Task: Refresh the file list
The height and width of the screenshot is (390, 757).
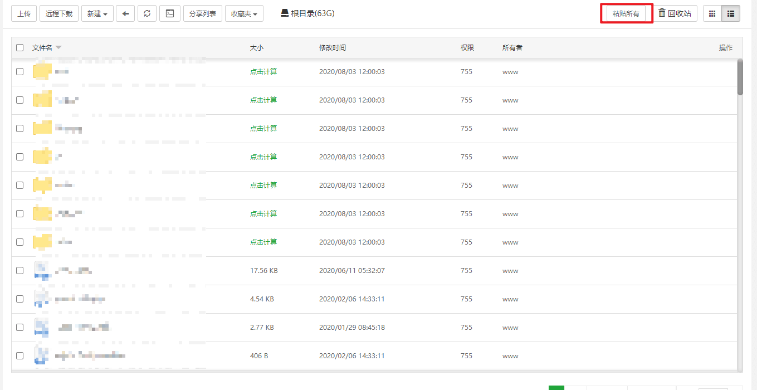Action: (x=147, y=13)
